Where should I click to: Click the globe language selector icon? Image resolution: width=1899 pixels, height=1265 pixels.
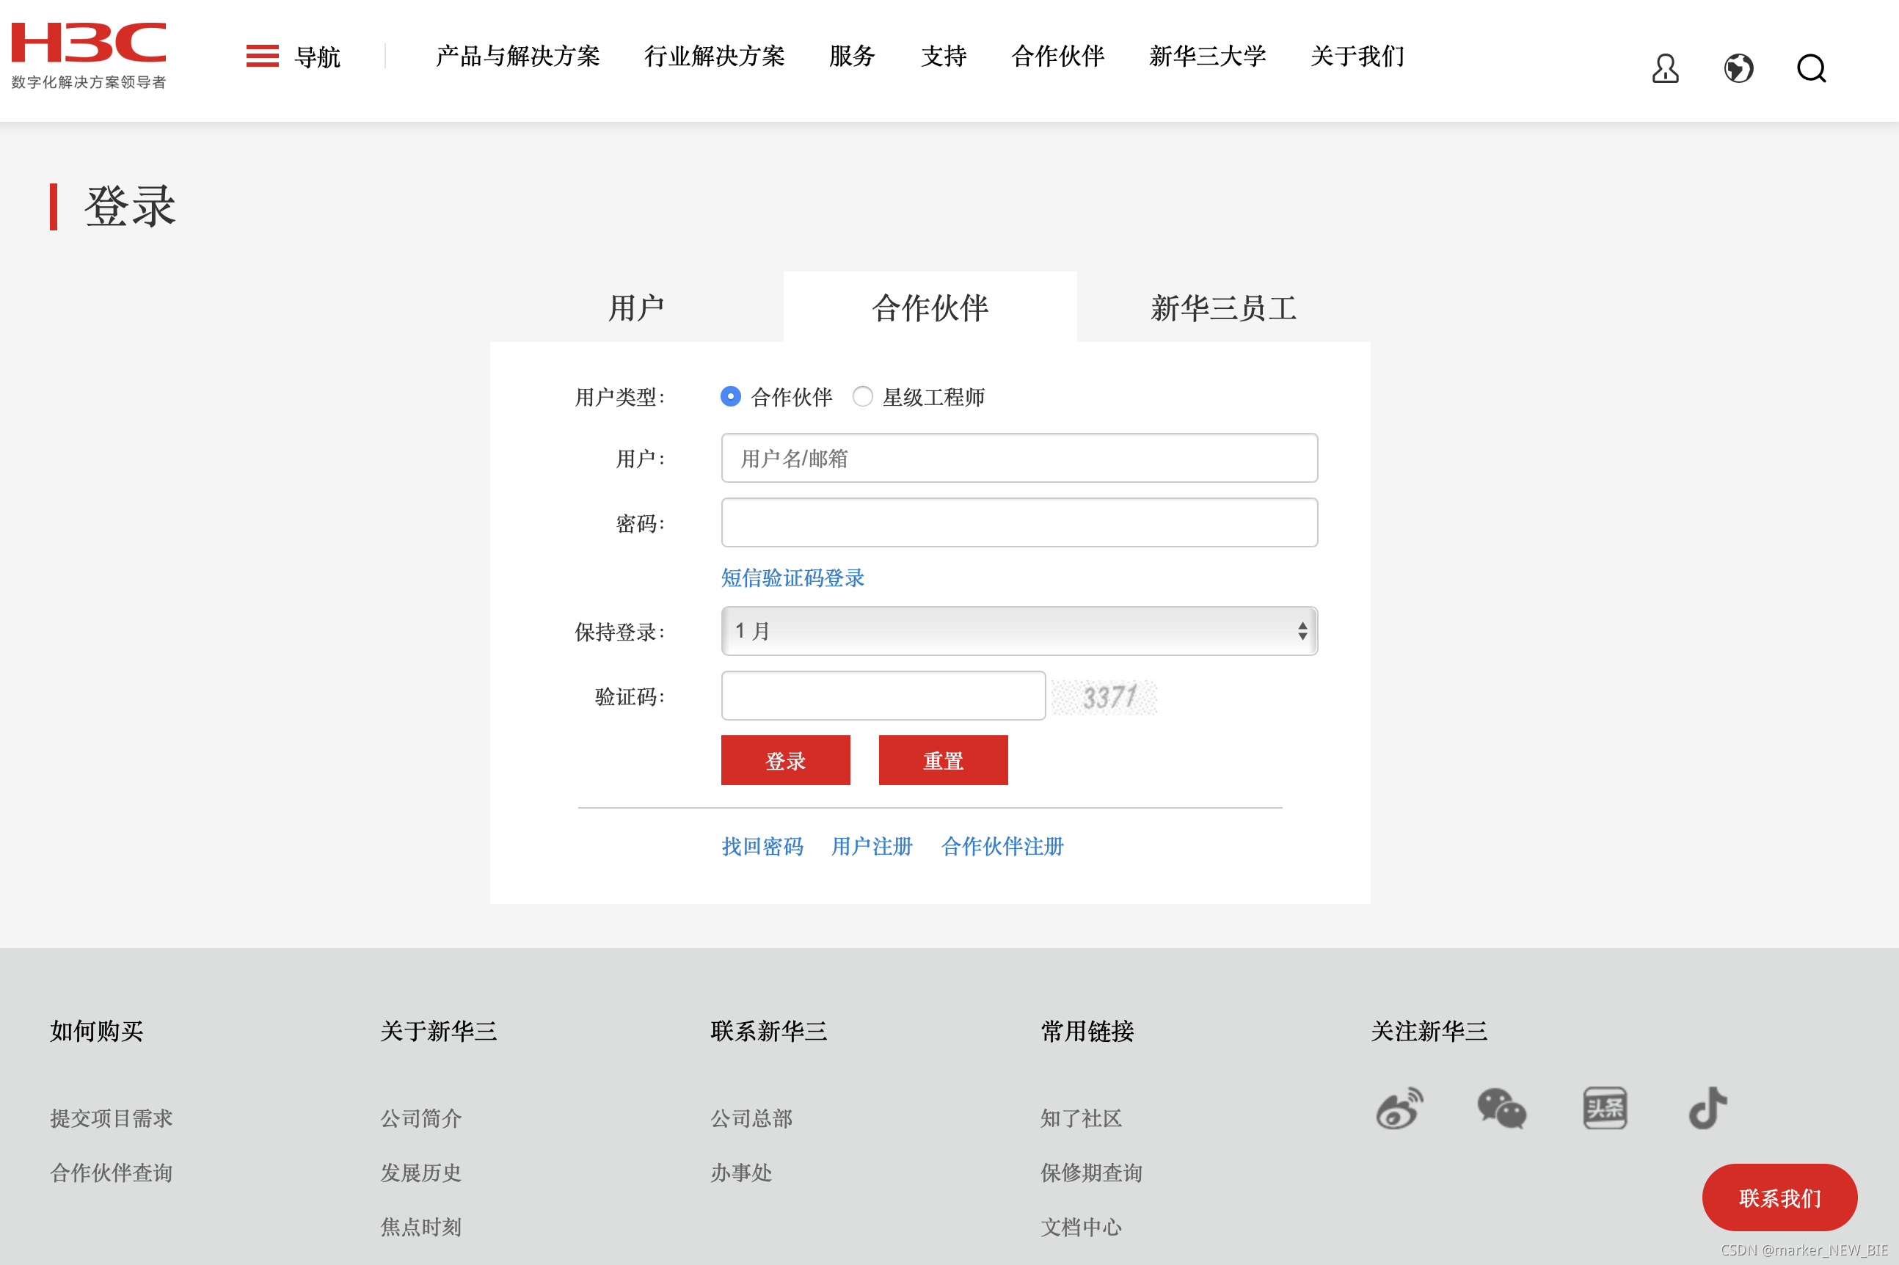(1739, 68)
